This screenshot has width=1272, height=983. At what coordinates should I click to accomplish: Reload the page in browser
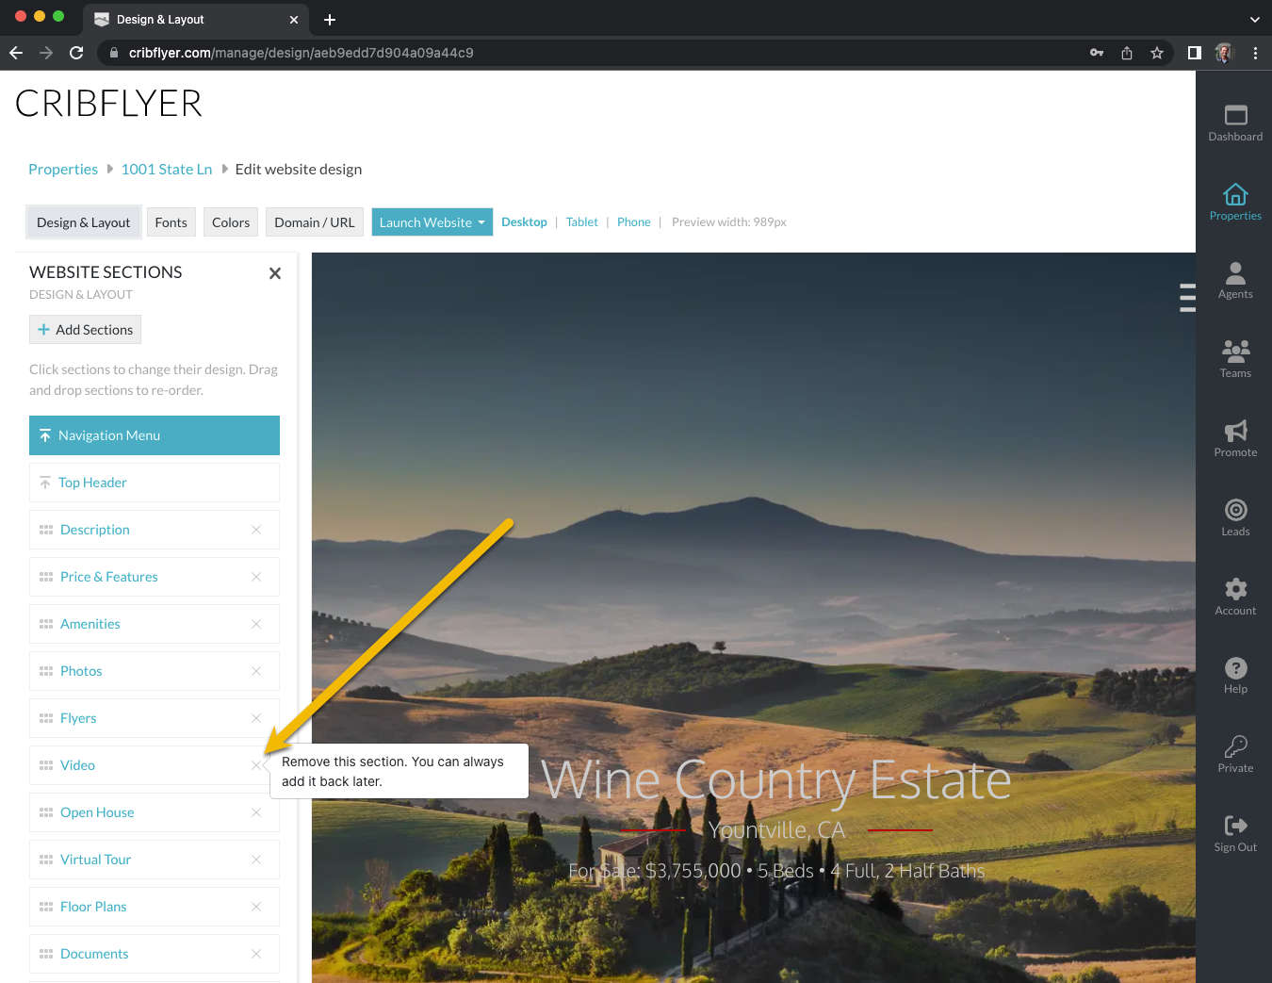(x=76, y=53)
